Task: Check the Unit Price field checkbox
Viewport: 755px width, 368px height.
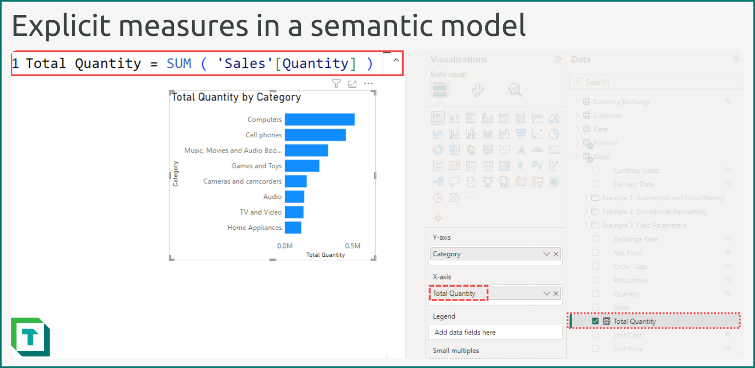Action: point(595,349)
